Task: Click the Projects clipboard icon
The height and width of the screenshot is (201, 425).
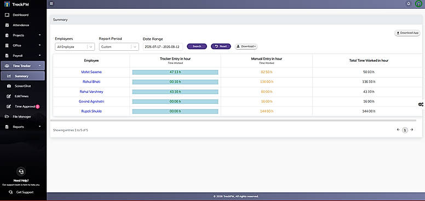Action: tap(7, 36)
